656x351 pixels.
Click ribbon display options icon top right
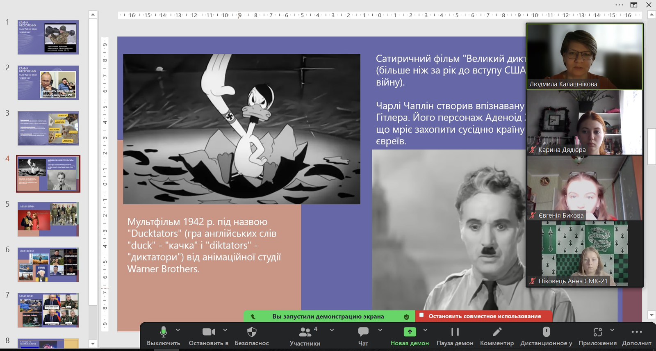click(x=634, y=5)
